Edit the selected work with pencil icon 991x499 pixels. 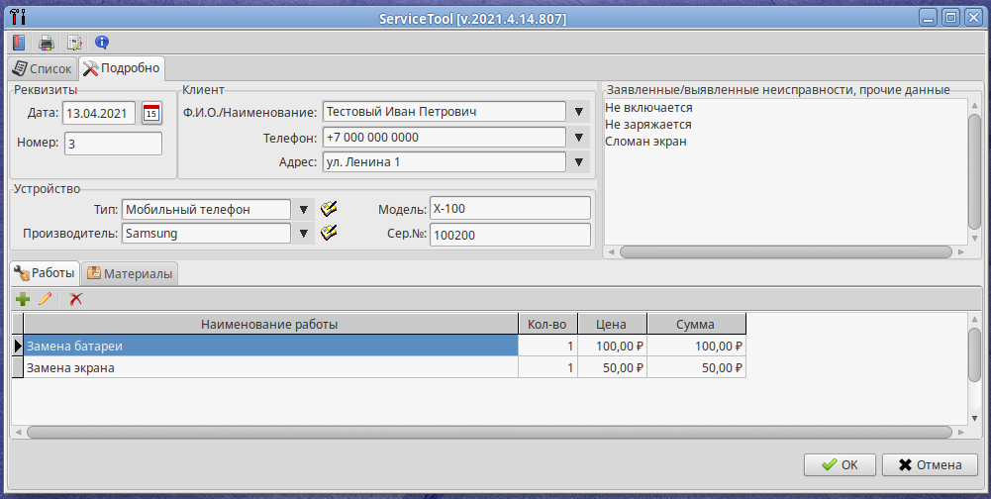45,298
